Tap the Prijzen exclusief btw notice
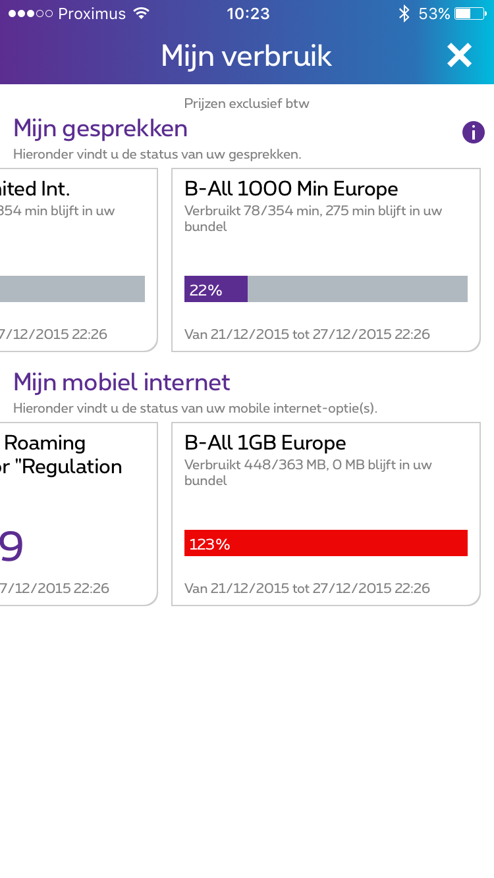 pos(246,103)
